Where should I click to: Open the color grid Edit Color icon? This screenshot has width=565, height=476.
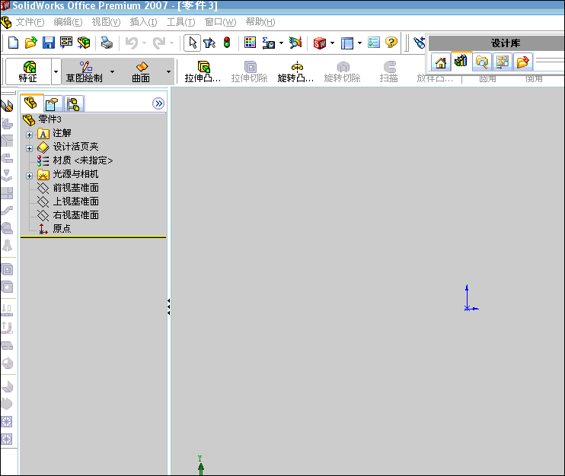[250, 43]
